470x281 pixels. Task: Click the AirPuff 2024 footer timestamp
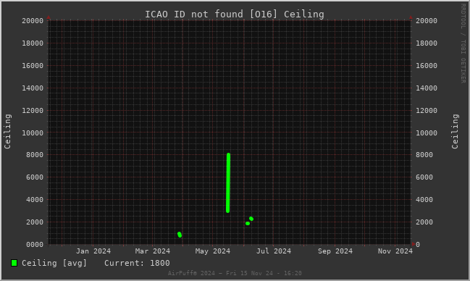[235, 273]
